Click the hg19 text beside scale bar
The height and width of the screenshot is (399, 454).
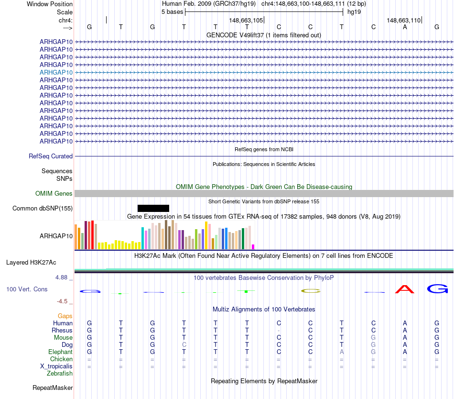point(354,12)
